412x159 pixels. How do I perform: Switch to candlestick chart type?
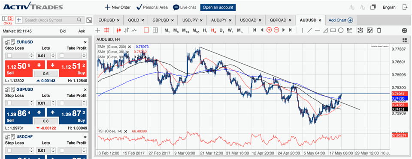tap(118, 30)
